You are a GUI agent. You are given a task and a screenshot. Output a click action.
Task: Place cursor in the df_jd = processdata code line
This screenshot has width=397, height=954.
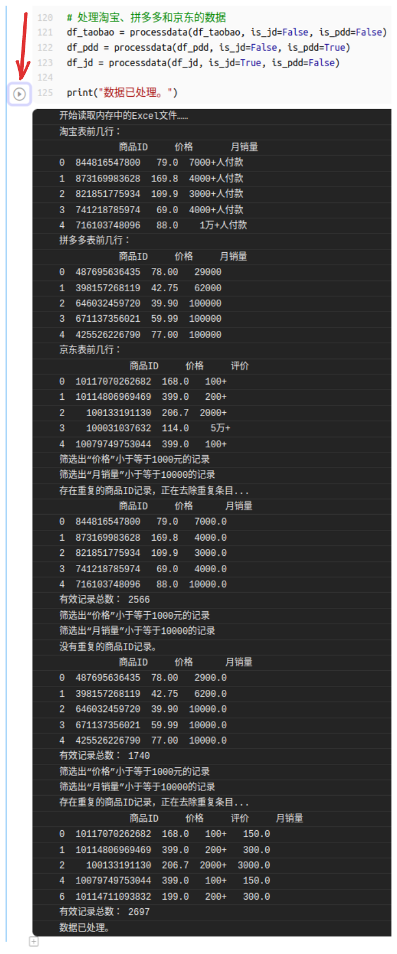click(203, 63)
